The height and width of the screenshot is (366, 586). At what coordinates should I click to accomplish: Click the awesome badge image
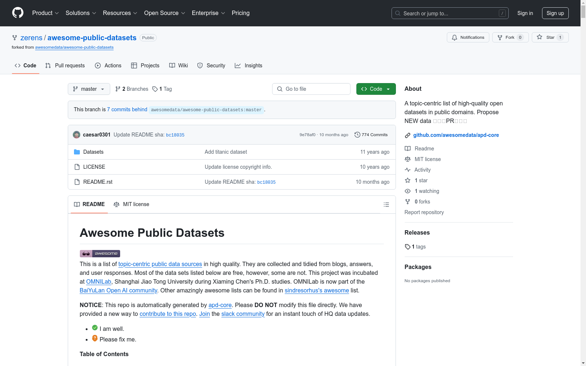pyautogui.click(x=100, y=253)
